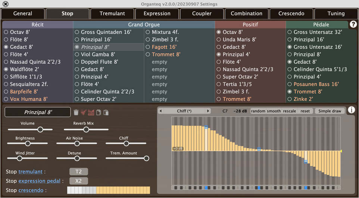Click the copy stop settings icon
This screenshot has width=359, height=198.
99,112
